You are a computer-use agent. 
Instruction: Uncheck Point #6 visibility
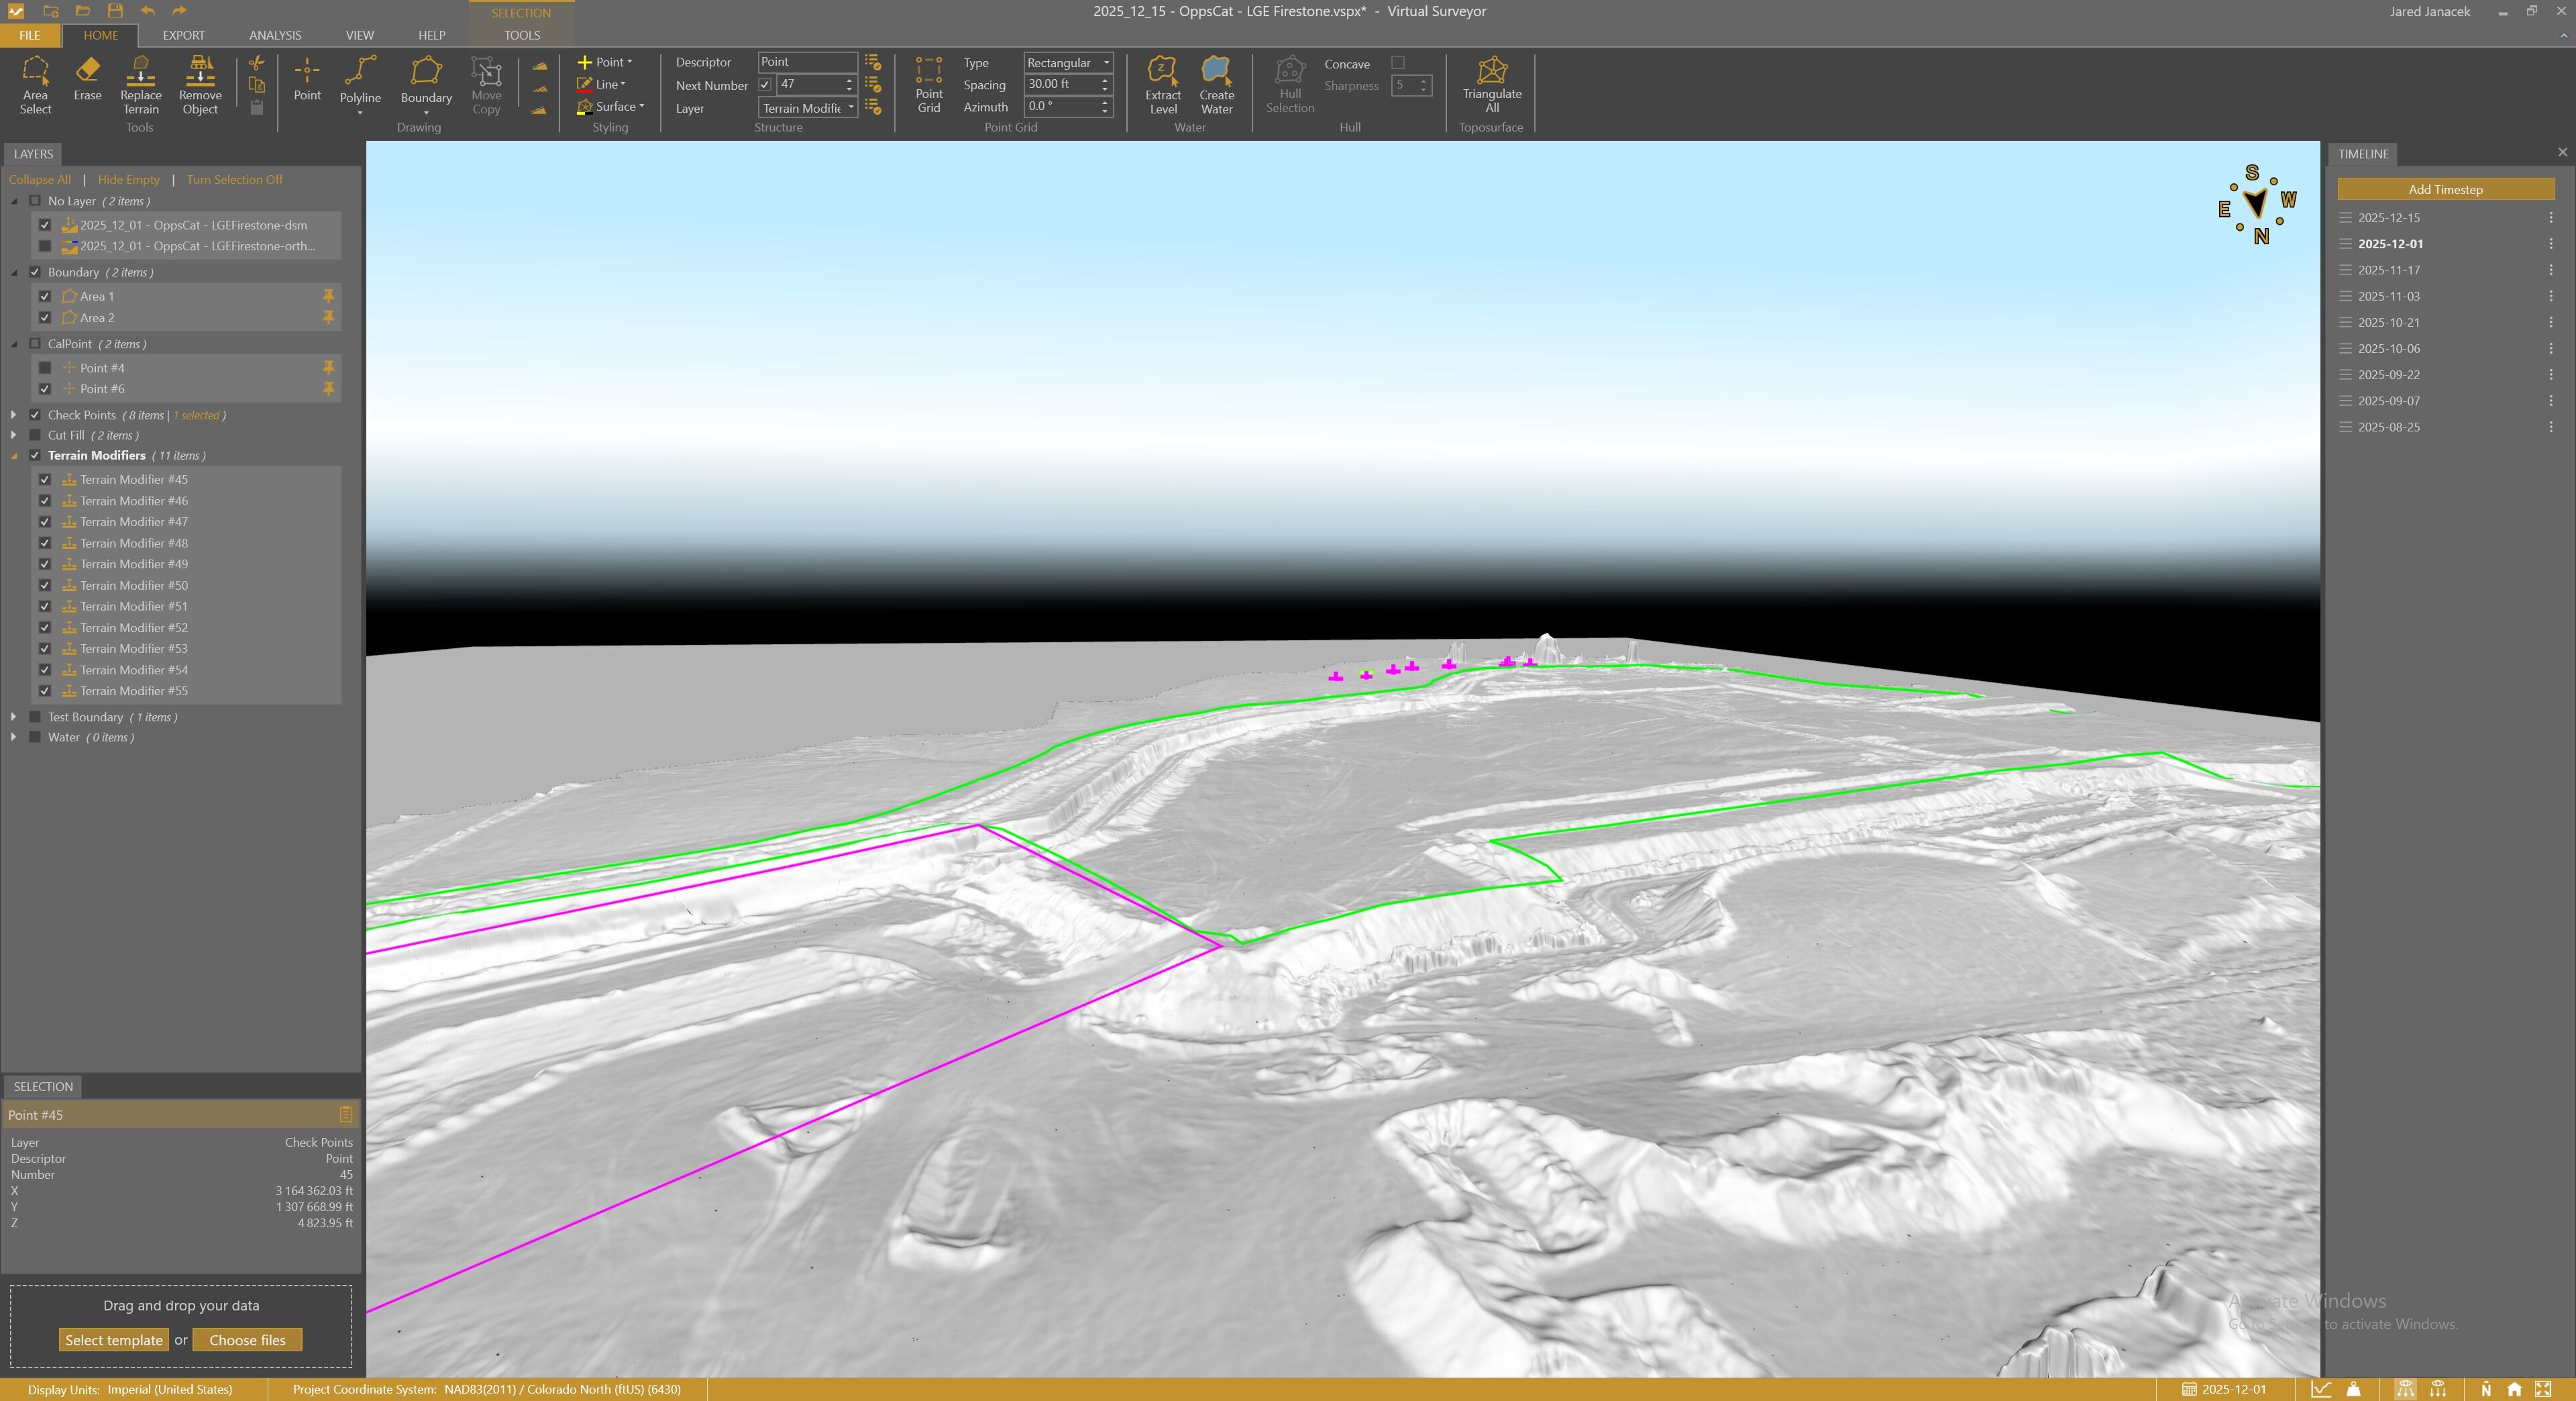pyautogui.click(x=45, y=389)
